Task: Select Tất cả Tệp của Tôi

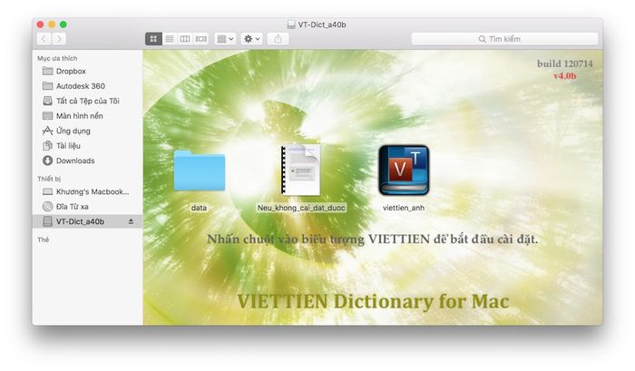Action: pos(87,101)
